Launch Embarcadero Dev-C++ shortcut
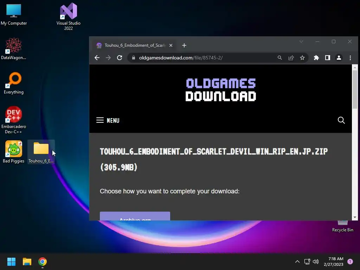Screen dimensions: 360x270 tap(14, 120)
